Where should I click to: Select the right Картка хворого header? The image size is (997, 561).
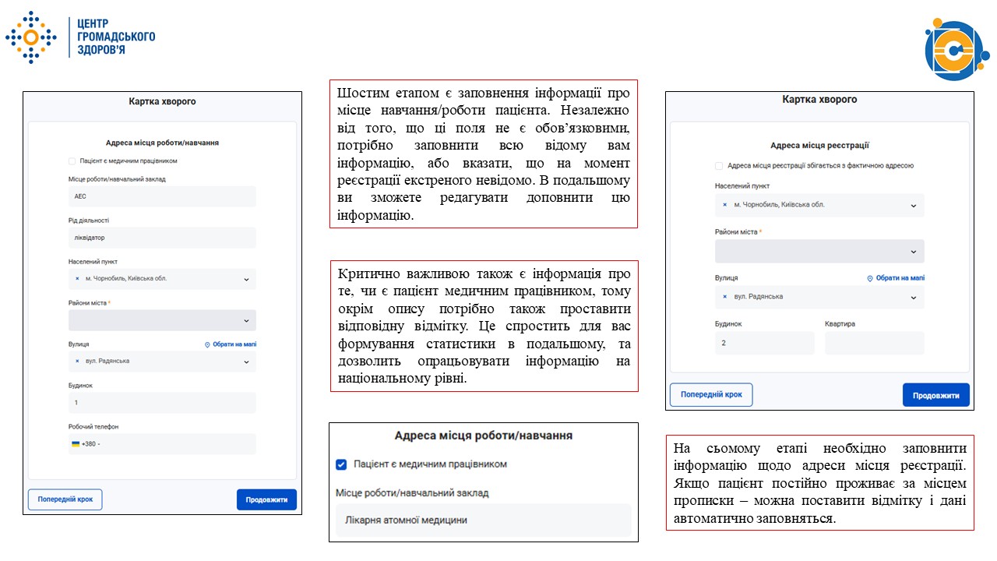(x=818, y=99)
